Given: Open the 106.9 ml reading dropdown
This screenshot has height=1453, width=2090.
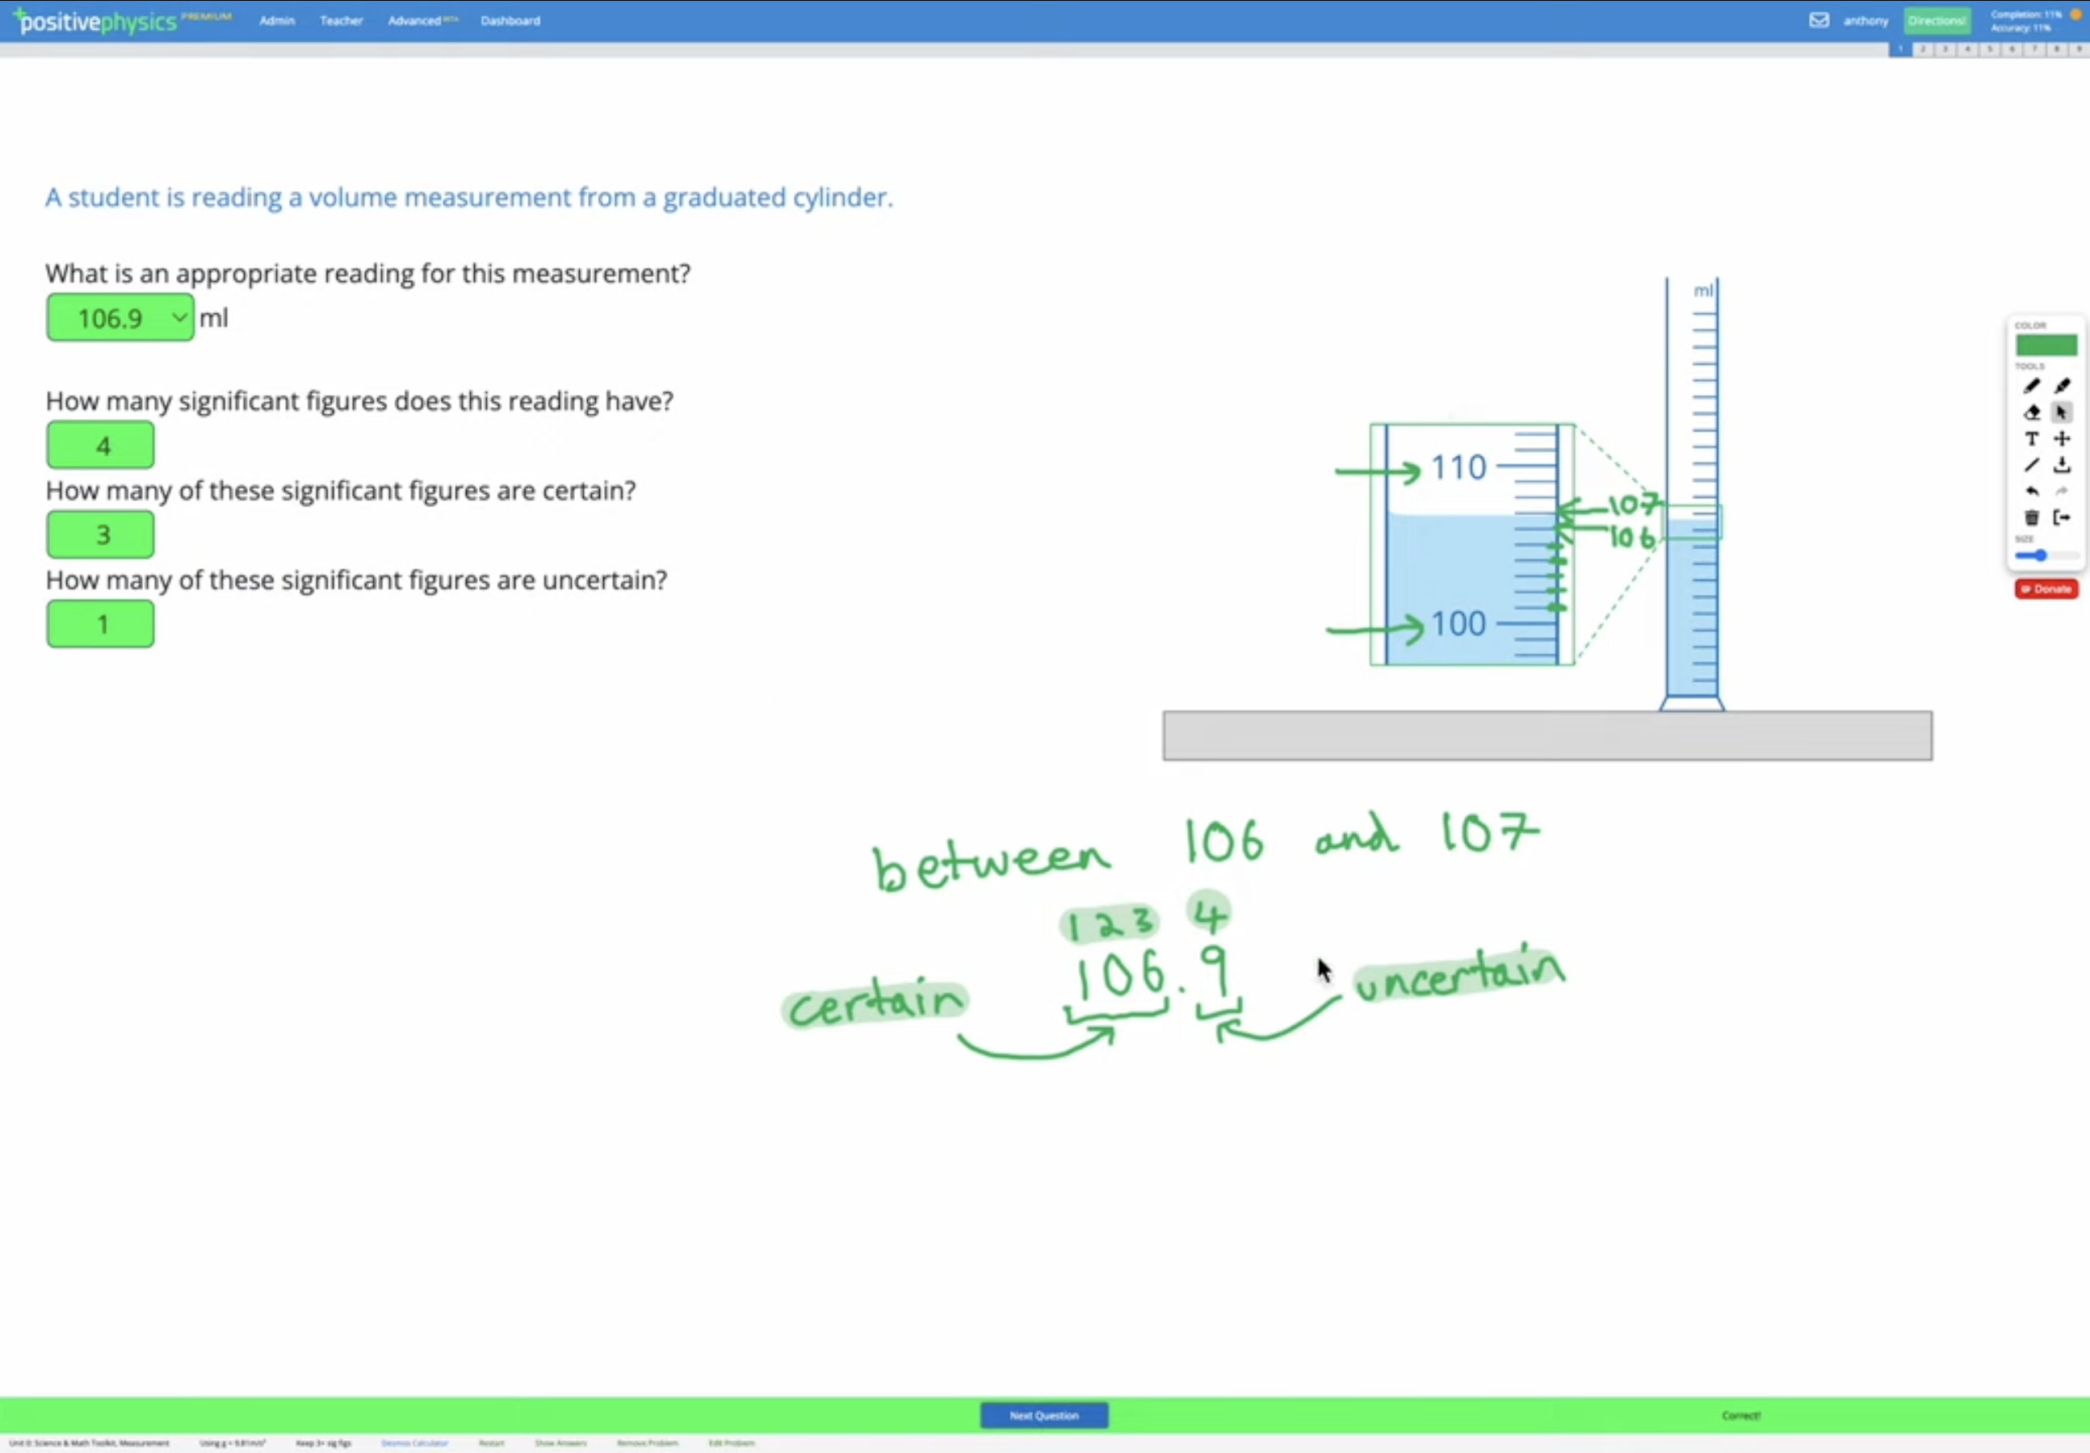Looking at the screenshot, I should click(x=120, y=317).
